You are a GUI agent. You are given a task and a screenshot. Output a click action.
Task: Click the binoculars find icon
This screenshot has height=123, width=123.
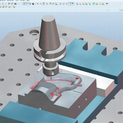pyautogui.click(x=15, y=4)
